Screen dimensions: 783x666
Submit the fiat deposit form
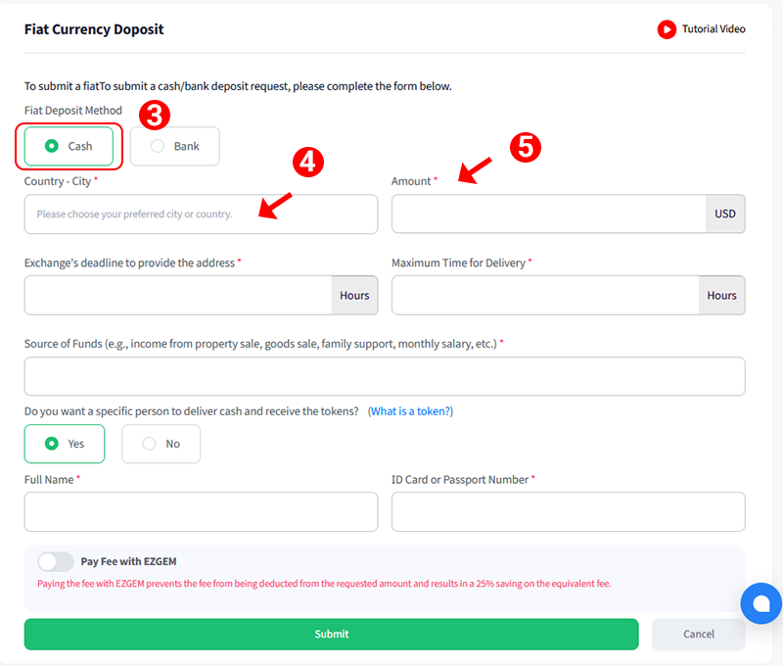tap(332, 634)
